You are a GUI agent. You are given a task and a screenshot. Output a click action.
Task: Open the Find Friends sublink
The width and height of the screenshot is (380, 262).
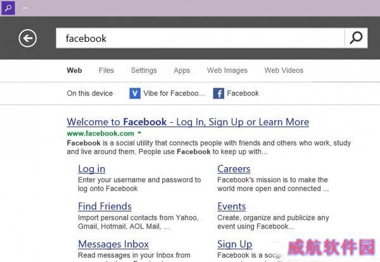pos(104,206)
